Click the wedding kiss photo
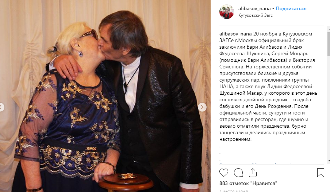 (105, 96)
